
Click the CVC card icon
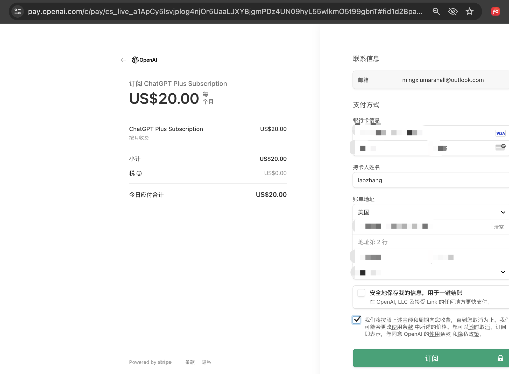point(500,147)
